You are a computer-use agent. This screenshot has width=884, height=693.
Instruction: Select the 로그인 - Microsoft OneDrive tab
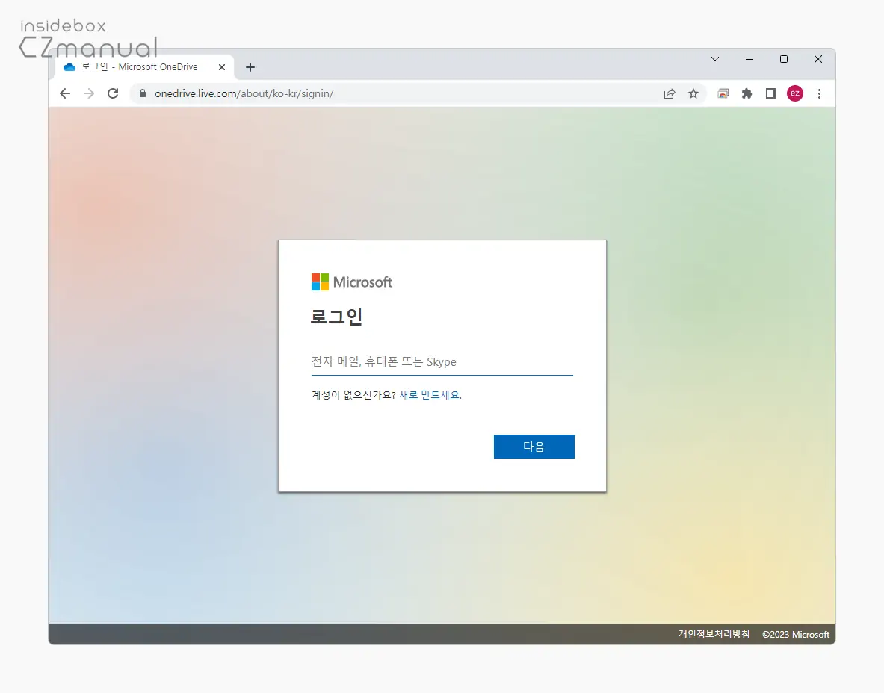point(145,67)
